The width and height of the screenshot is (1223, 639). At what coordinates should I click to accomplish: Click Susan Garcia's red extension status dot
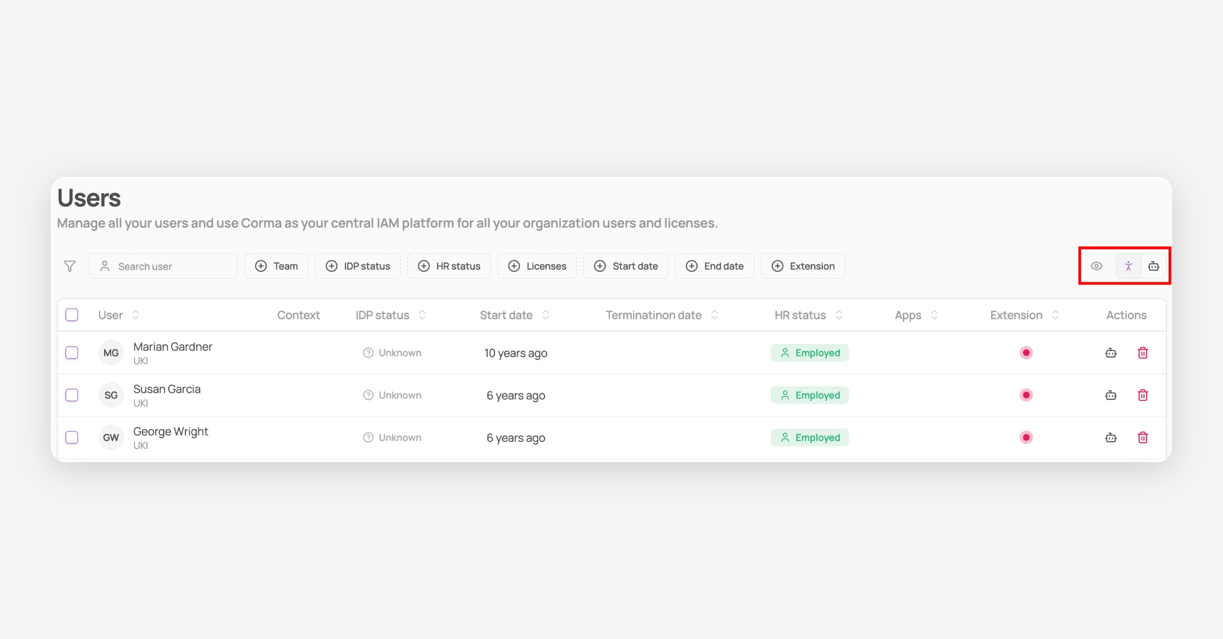tap(1026, 395)
